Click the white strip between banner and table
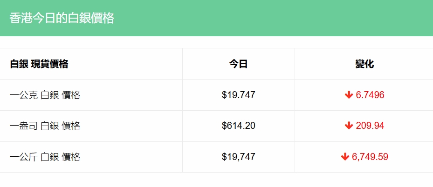 point(216,42)
